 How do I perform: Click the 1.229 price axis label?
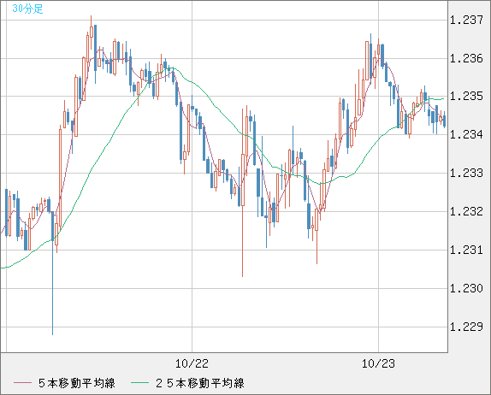pyautogui.click(x=466, y=327)
